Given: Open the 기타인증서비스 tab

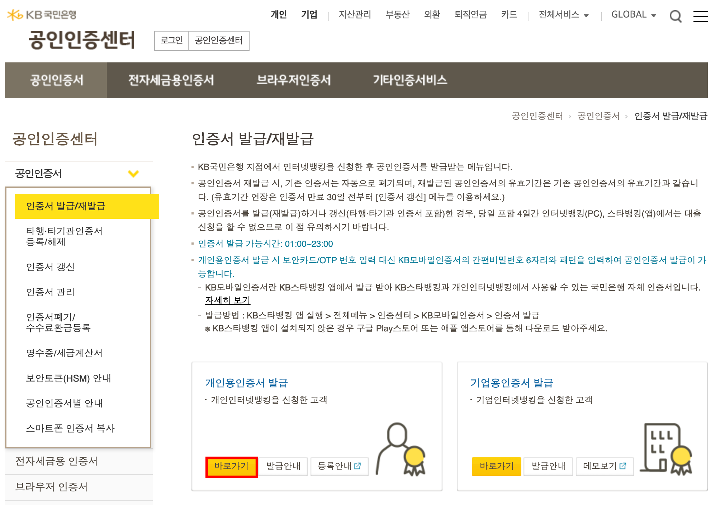Looking at the screenshot, I should (x=410, y=80).
